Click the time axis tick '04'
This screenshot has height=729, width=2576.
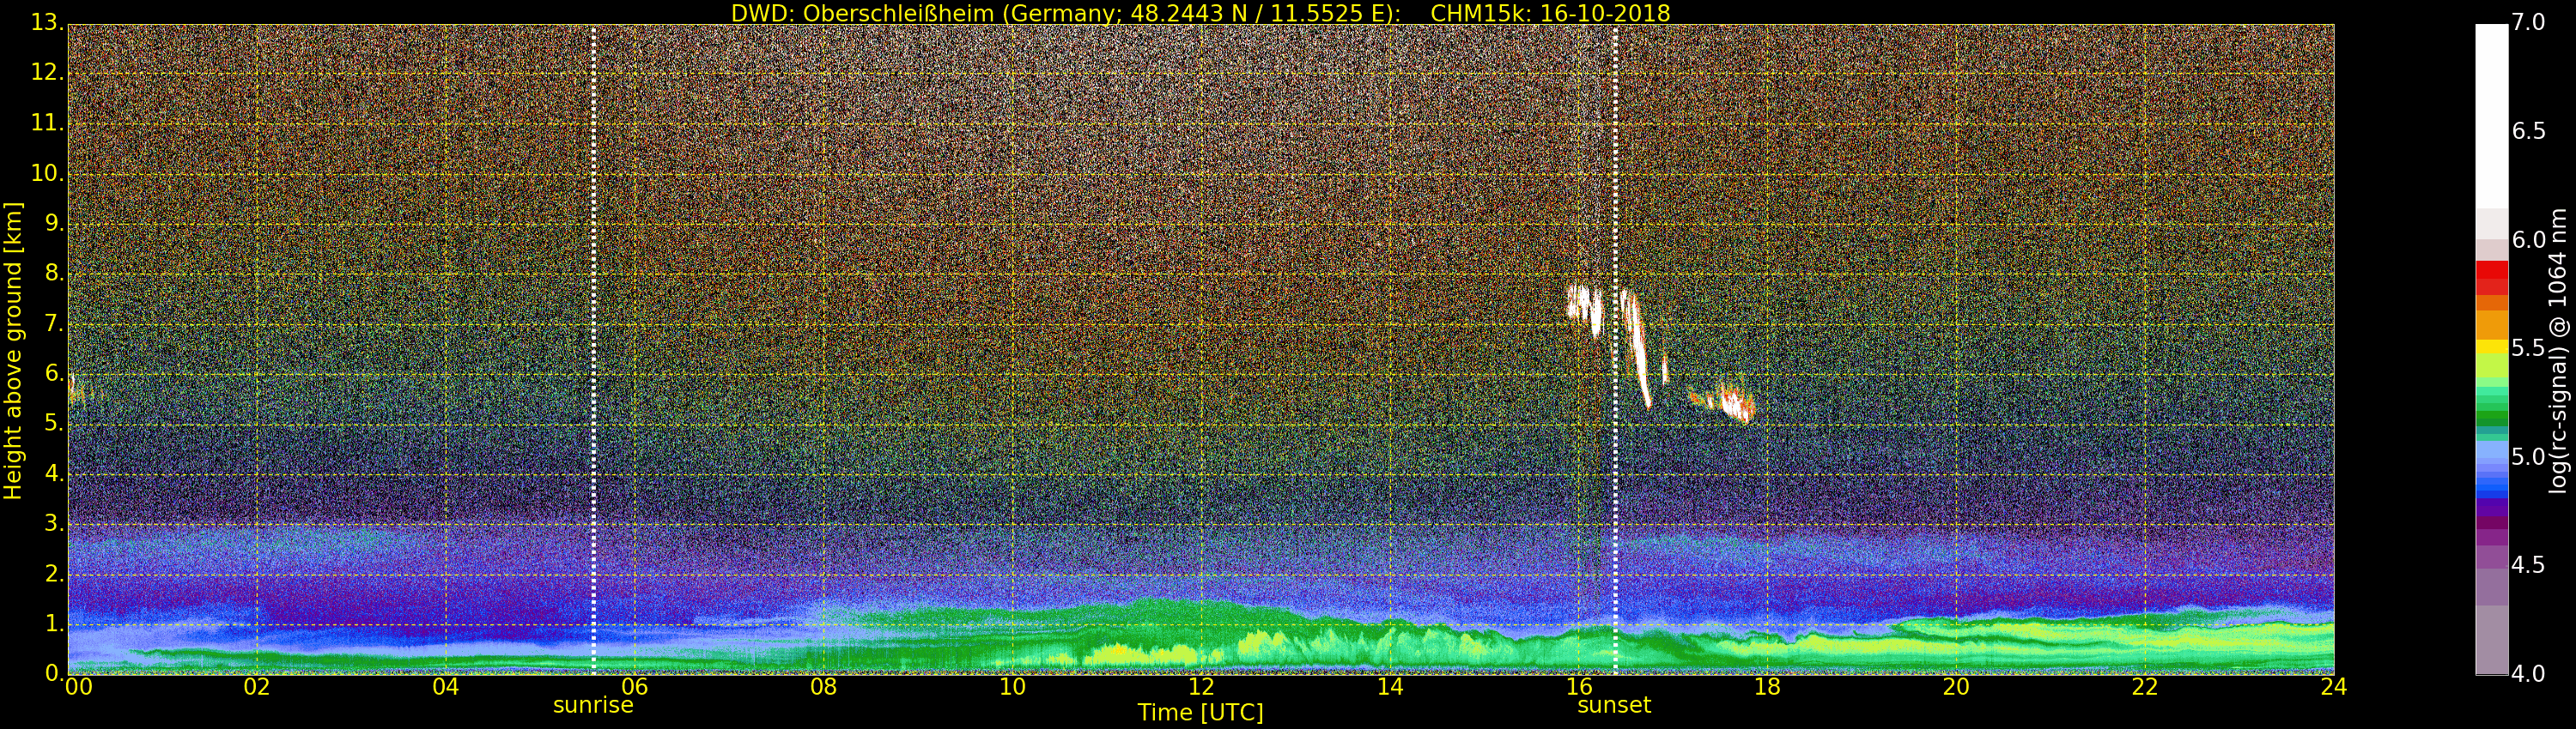pyautogui.click(x=446, y=686)
